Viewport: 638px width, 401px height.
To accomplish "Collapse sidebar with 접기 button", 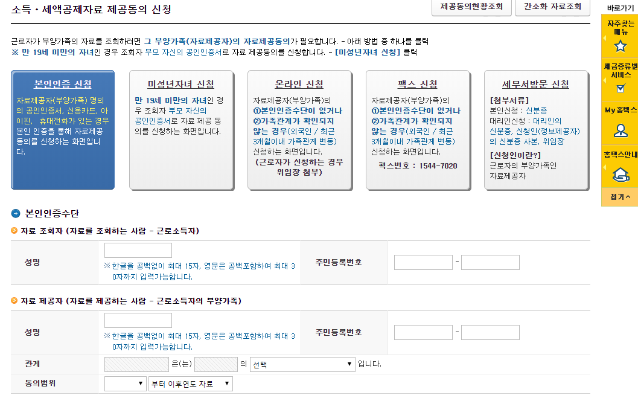I will [x=620, y=197].
